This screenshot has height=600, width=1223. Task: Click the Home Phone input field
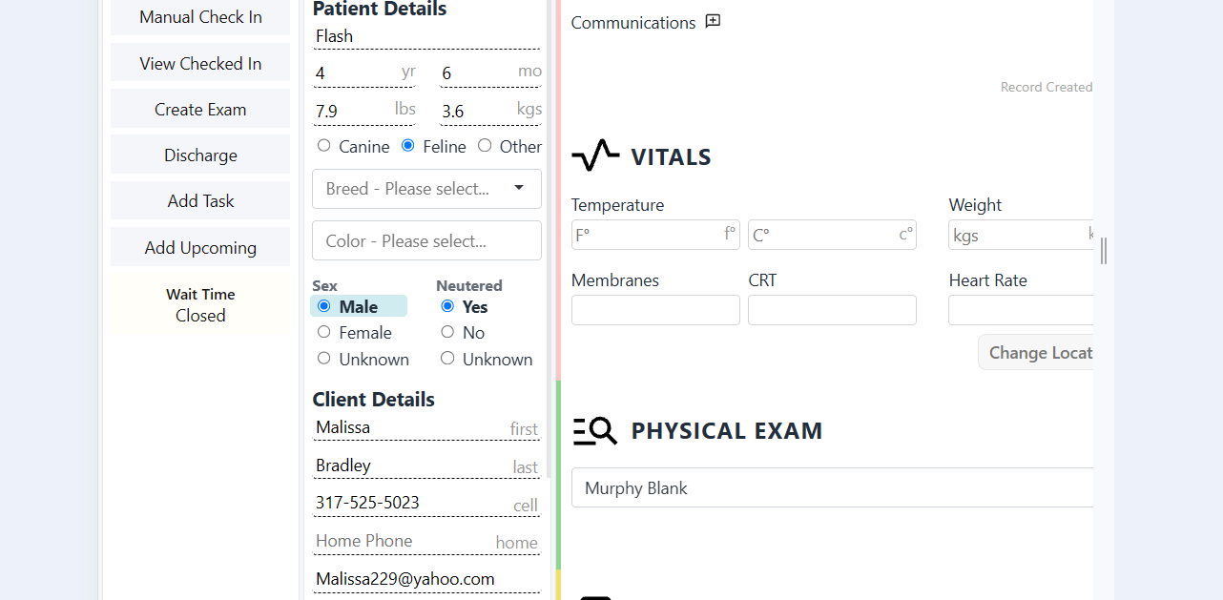426,541
